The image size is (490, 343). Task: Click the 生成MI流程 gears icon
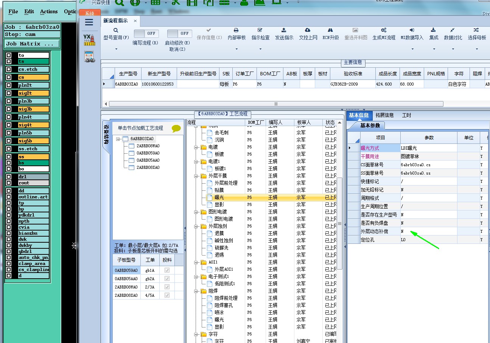coord(384,30)
